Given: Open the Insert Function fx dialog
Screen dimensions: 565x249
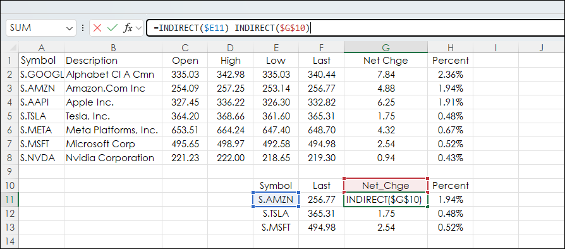Looking at the screenshot, I should (128, 28).
